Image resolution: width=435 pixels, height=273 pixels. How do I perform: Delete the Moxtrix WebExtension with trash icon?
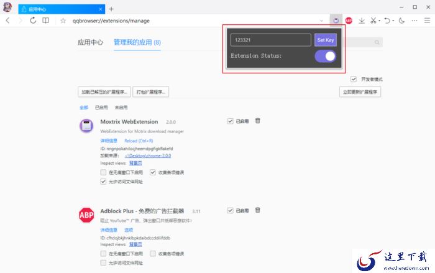(x=258, y=121)
